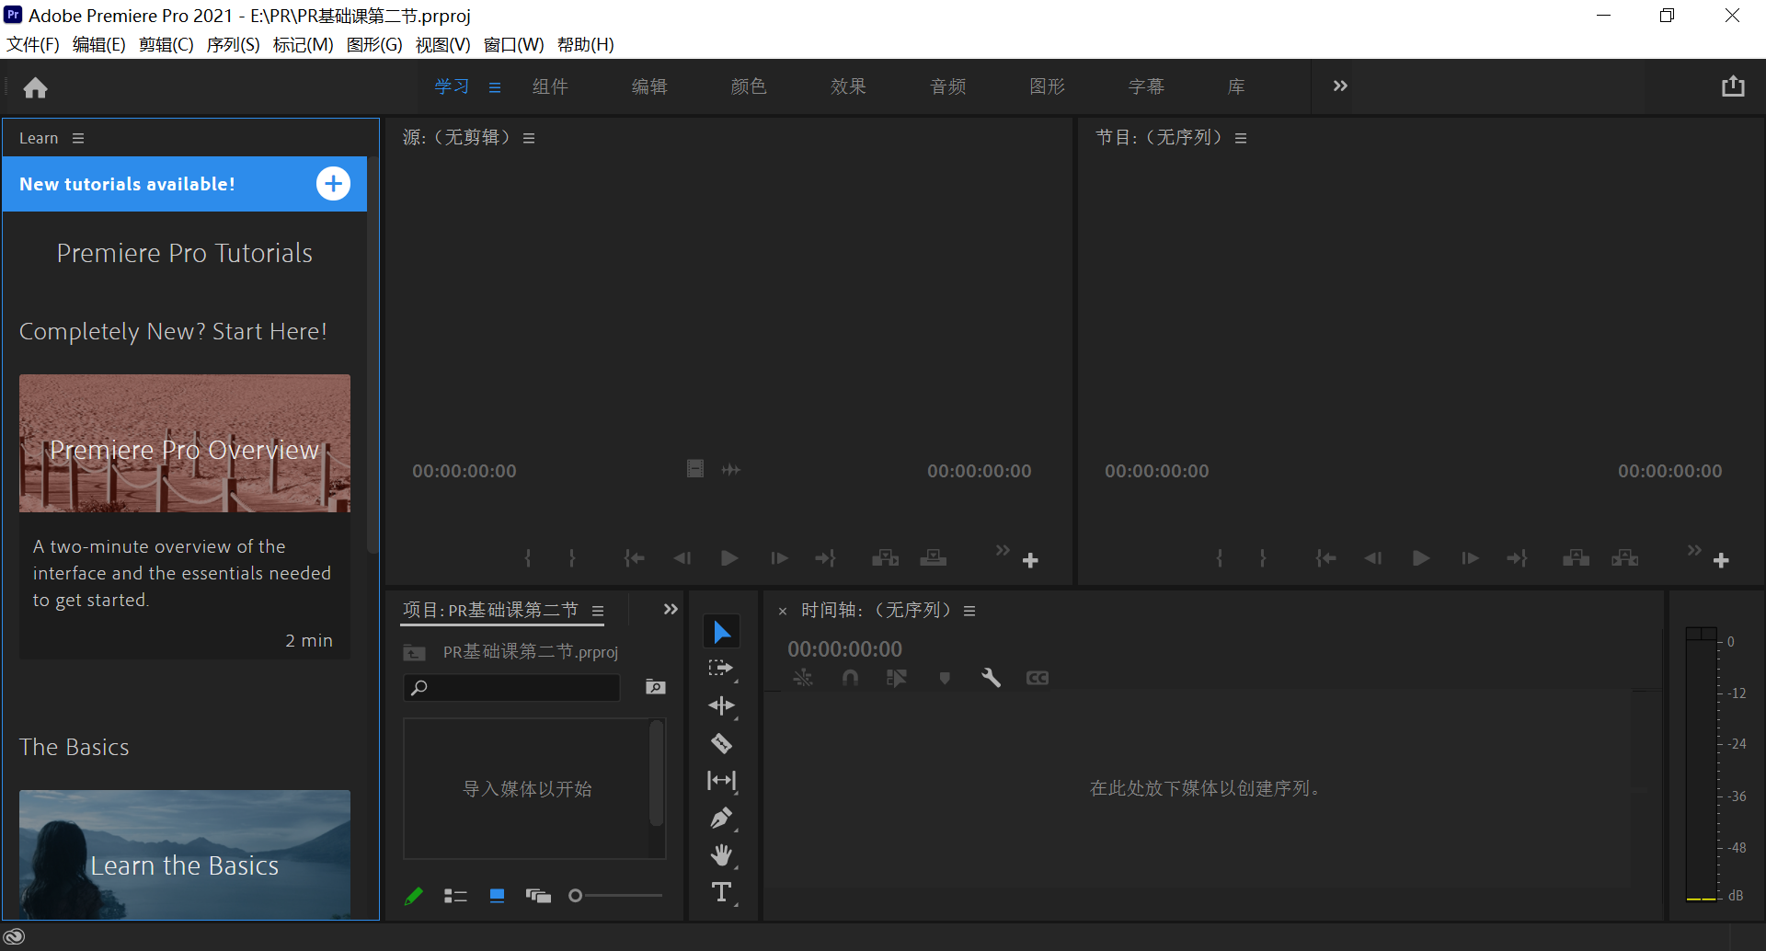Toggle insert sequences as nests option
This screenshot has height=951, width=1766.
pyautogui.click(x=803, y=678)
